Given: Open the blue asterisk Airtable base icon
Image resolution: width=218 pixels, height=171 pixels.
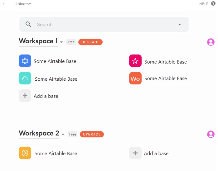Looking at the screenshot, I should click(25, 61).
